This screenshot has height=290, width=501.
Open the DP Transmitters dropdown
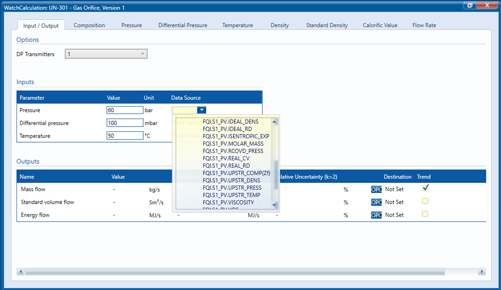point(106,54)
